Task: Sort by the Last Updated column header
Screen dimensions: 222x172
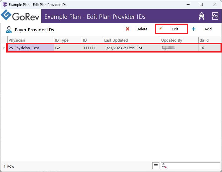Action: pos(132,40)
